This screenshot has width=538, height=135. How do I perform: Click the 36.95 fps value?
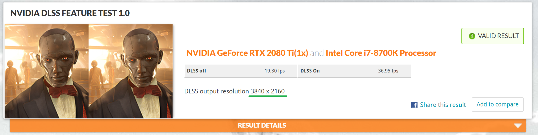[388, 71]
